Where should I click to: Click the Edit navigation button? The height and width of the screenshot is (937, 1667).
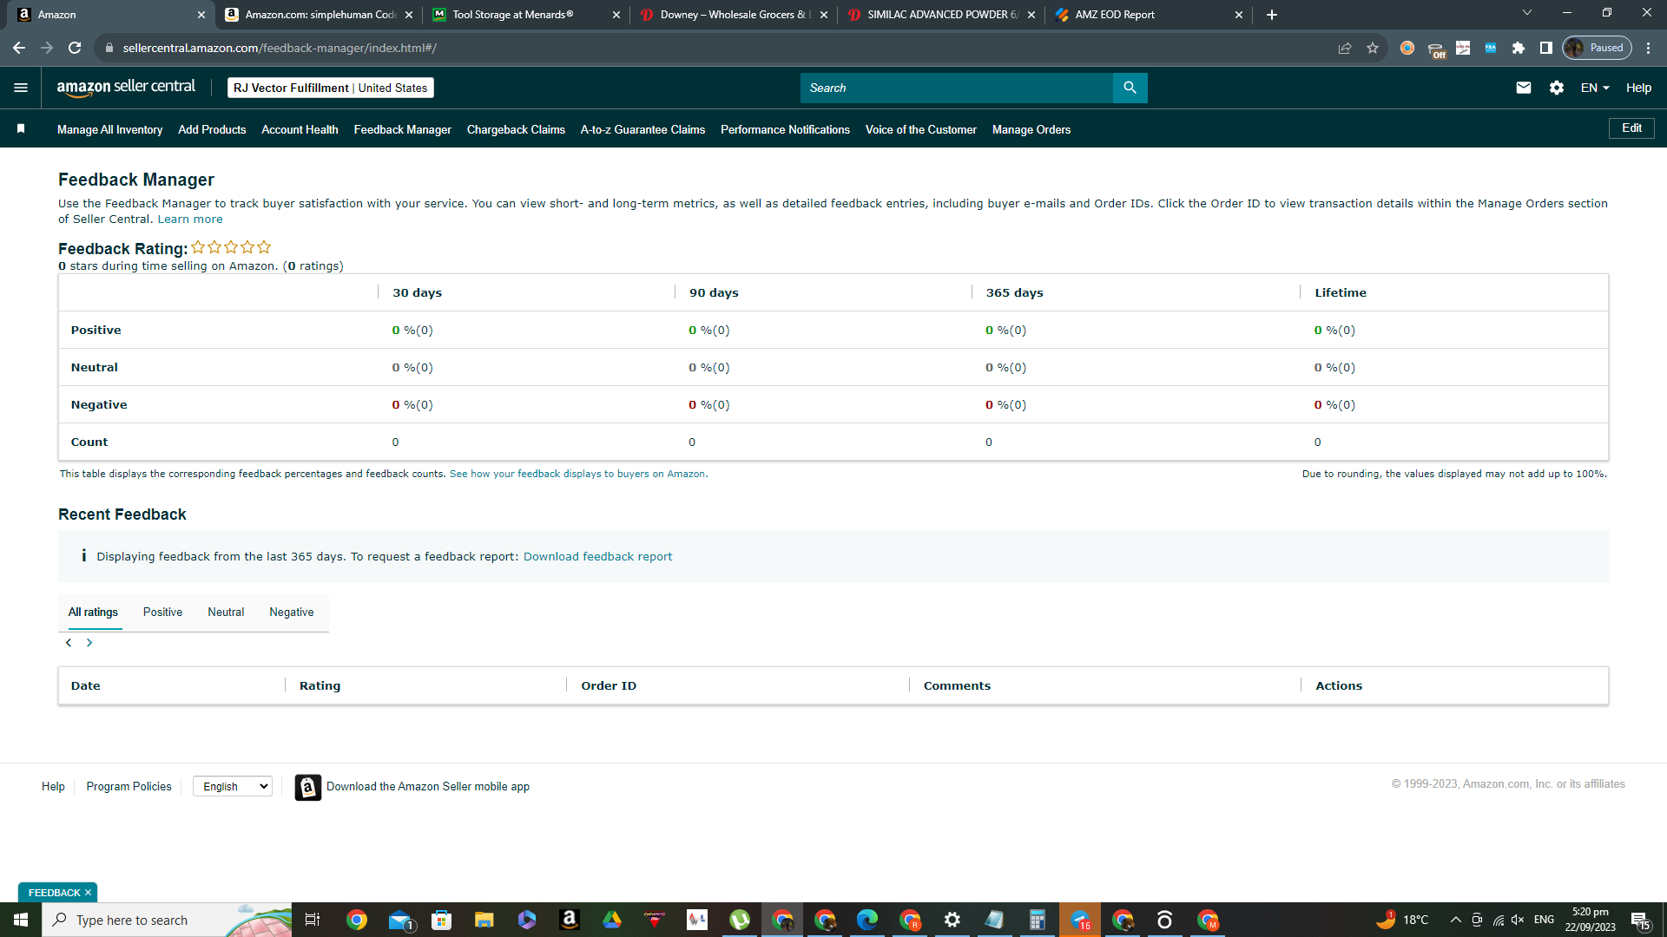coord(1631,128)
